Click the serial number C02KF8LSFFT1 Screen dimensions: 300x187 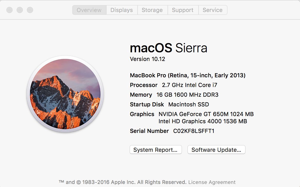click(x=194, y=131)
